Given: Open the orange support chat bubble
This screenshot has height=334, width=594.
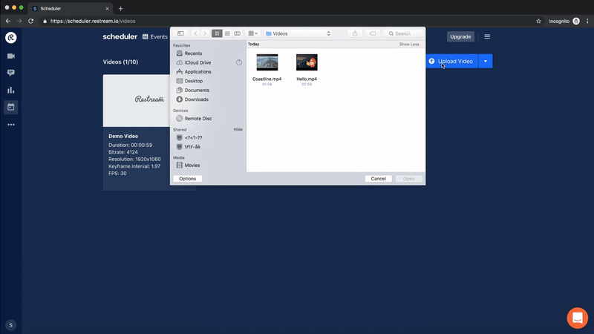Looking at the screenshot, I should (577, 318).
